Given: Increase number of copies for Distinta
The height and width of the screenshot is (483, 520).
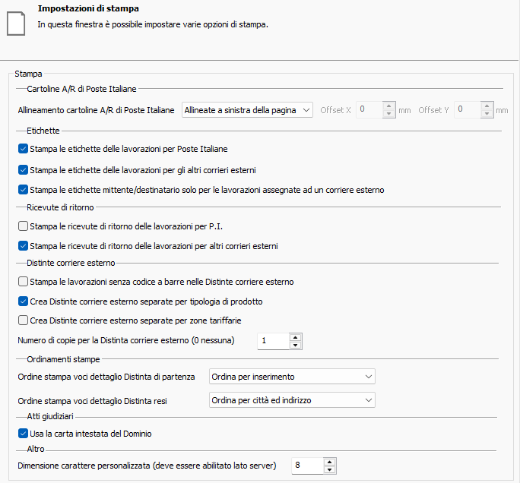Looking at the screenshot, I should tap(296, 337).
